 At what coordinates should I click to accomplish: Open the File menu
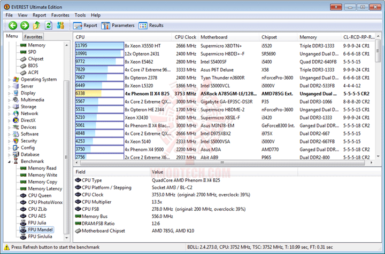tap(9, 15)
